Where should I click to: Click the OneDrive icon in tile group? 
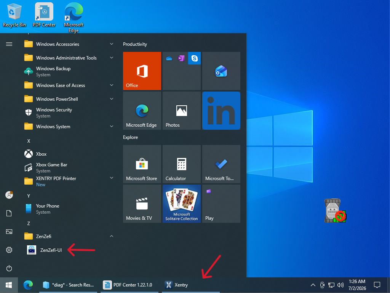coord(169,58)
